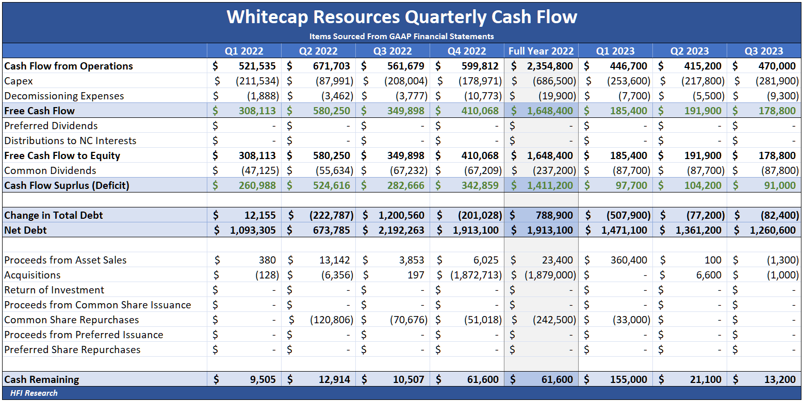Click the Items Sourced From GAAP subtitle
The height and width of the screenshot is (402, 803).
coord(402,37)
